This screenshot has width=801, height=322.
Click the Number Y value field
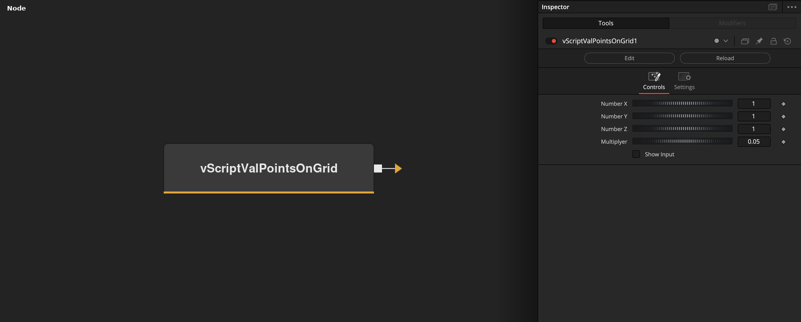(754, 116)
